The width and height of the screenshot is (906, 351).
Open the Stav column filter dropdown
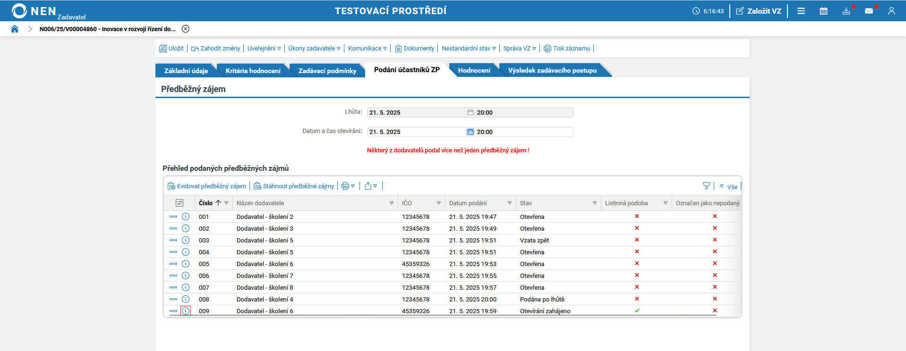point(594,203)
